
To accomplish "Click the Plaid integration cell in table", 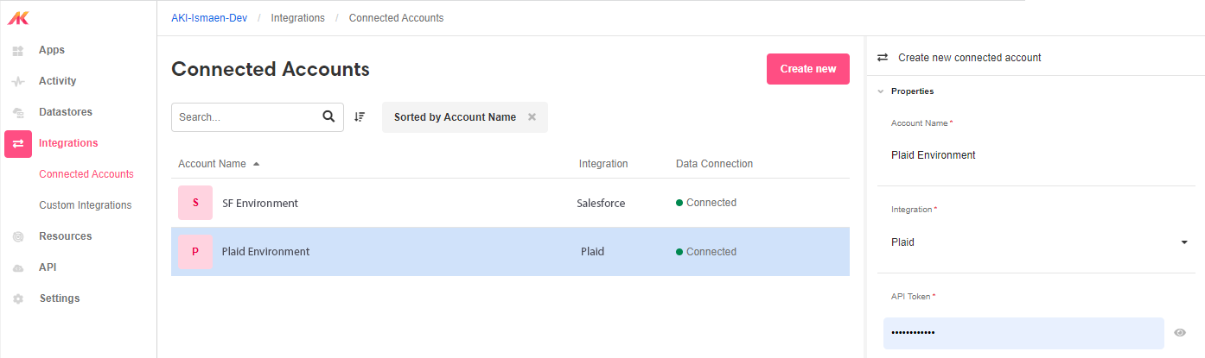I will tap(592, 252).
